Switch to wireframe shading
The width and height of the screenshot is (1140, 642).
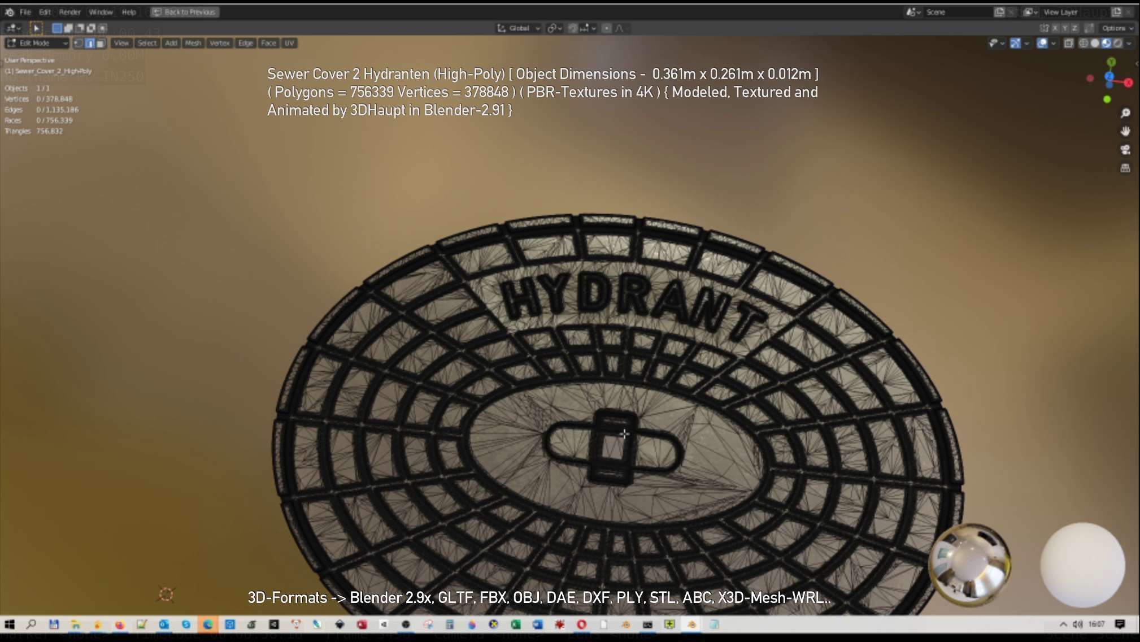1084,44
